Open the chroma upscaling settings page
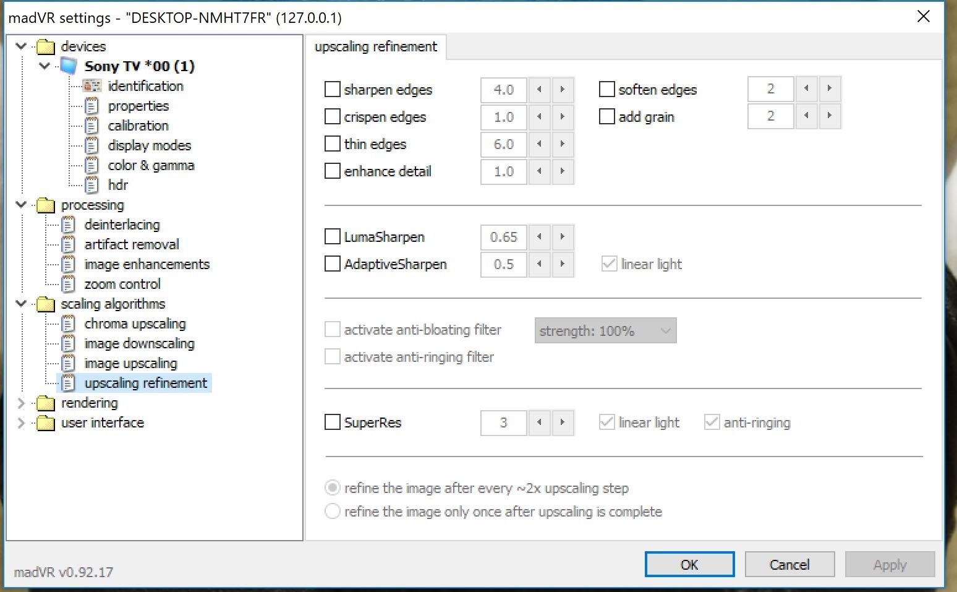 (x=135, y=324)
